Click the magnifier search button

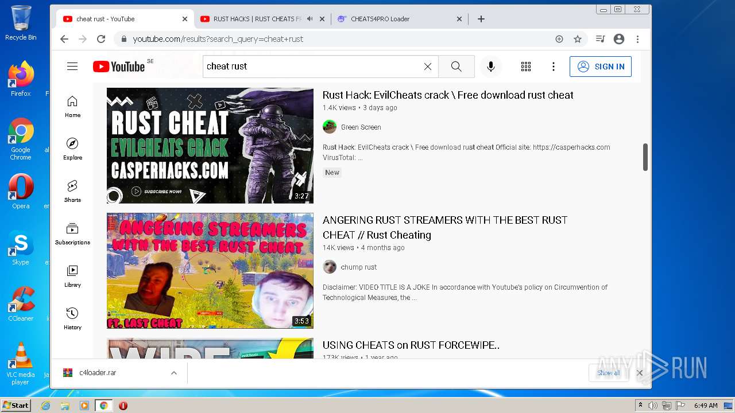457,67
